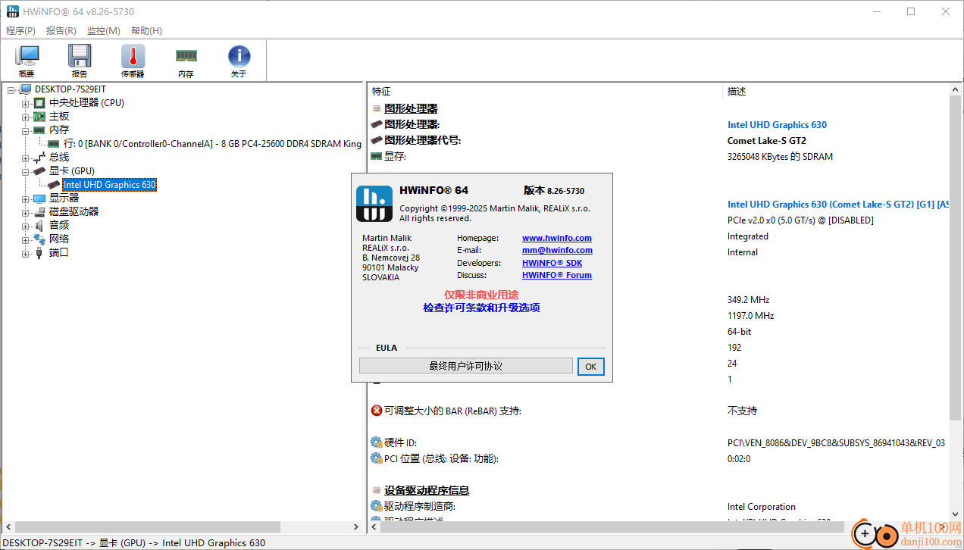Click the chip icon beside 图形处理器代号
This screenshot has height=550, width=964.
(x=377, y=140)
